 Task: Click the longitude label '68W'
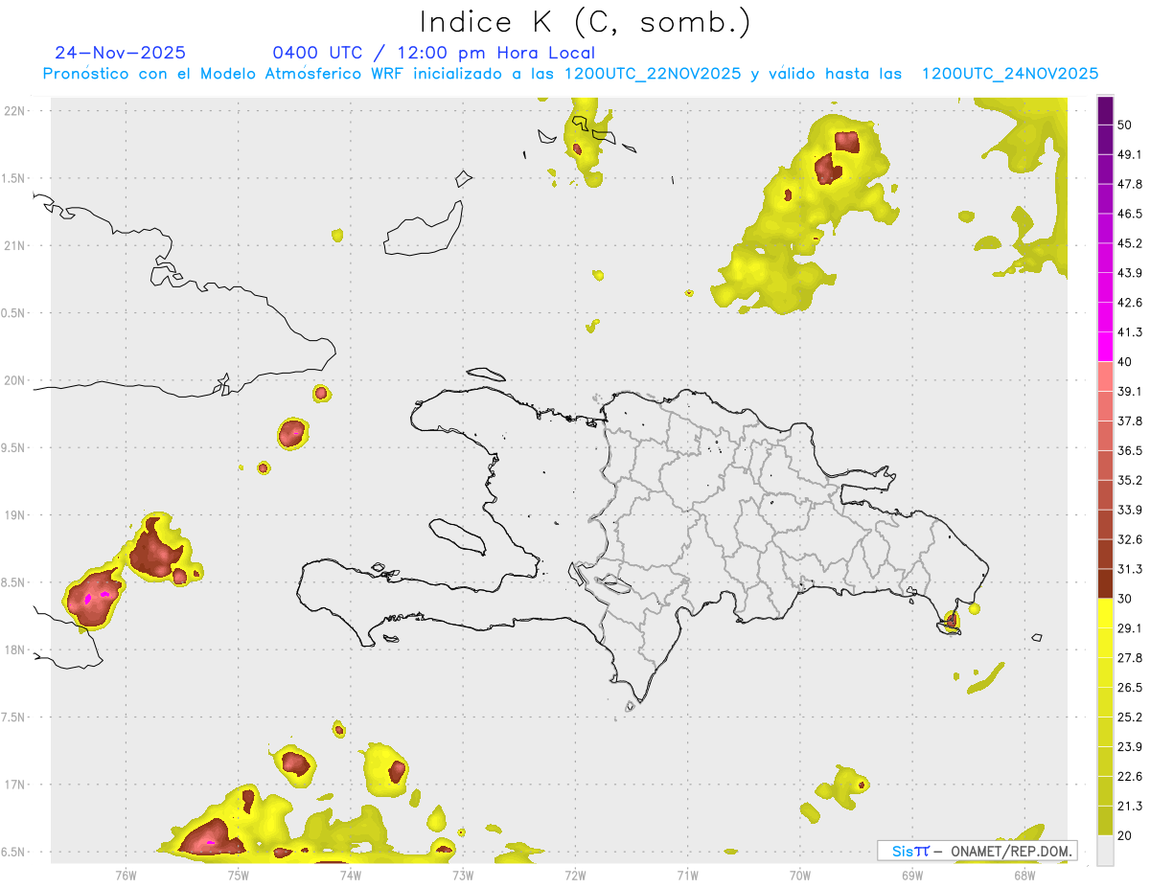[x=1024, y=876]
